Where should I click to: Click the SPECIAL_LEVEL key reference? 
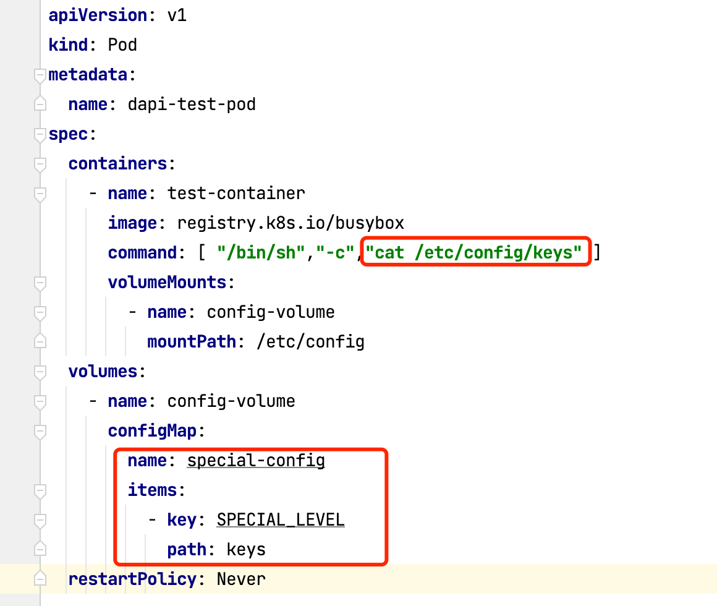[280, 520]
